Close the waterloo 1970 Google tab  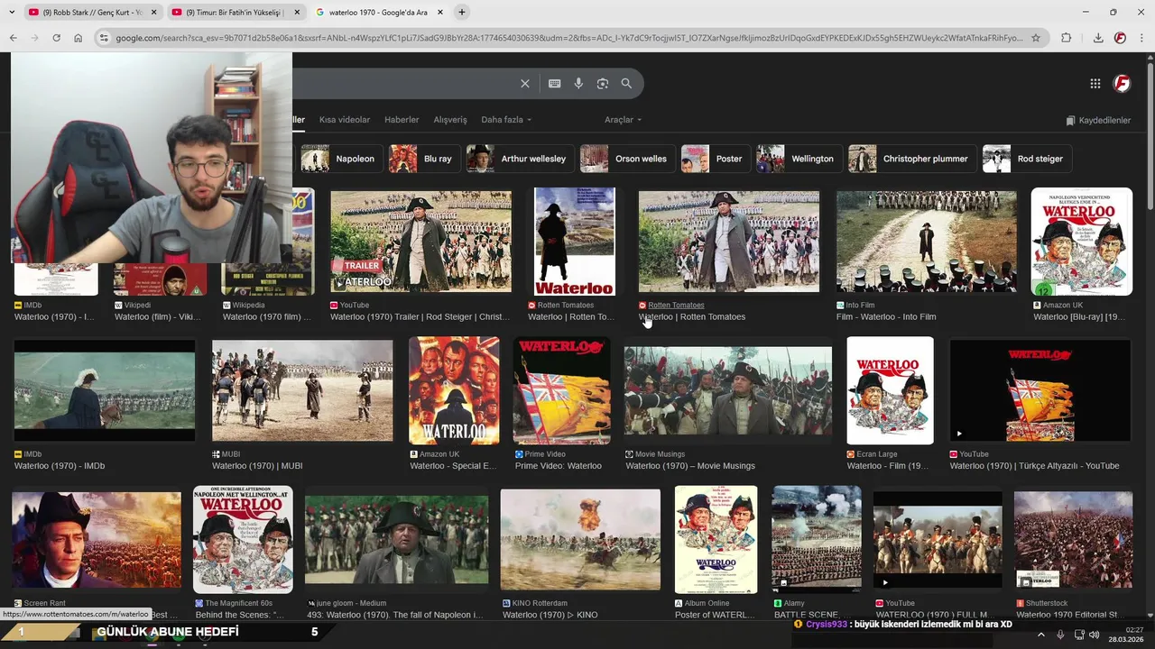pyautogui.click(x=439, y=13)
